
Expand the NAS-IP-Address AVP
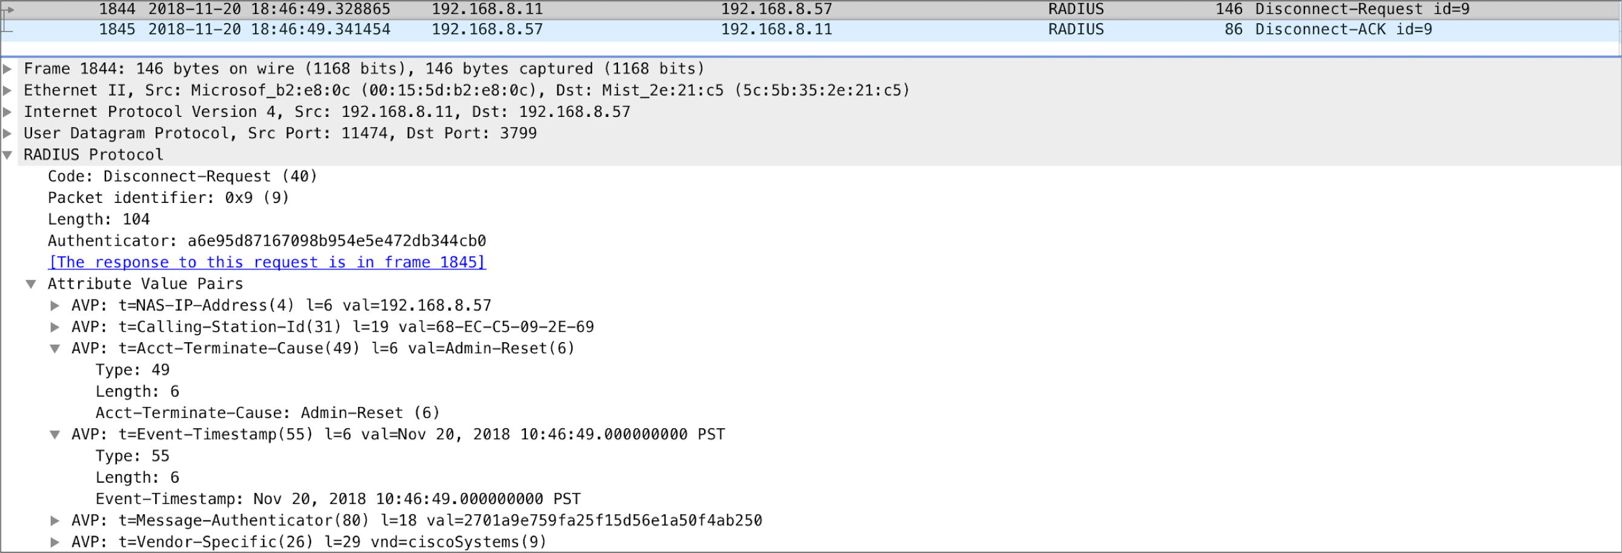(x=55, y=306)
